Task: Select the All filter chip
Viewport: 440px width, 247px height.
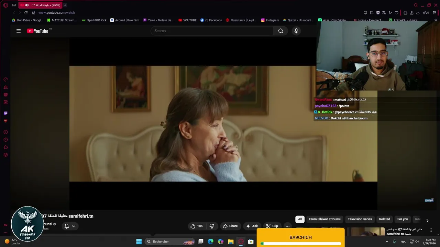Action: (x=300, y=219)
